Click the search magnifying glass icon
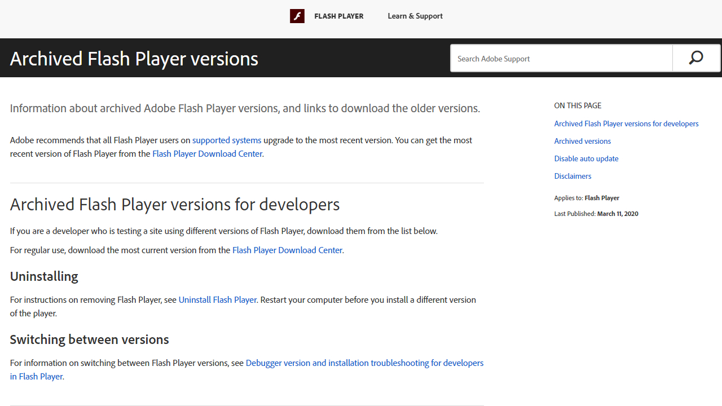The width and height of the screenshot is (722, 406). tap(695, 58)
